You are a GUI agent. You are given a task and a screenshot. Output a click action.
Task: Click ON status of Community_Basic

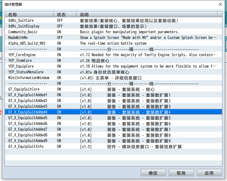[x=59, y=32]
